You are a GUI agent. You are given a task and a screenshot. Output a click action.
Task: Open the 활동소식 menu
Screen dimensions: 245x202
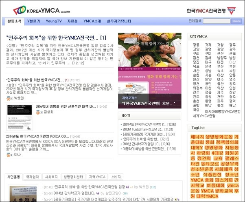click(14, 21)
